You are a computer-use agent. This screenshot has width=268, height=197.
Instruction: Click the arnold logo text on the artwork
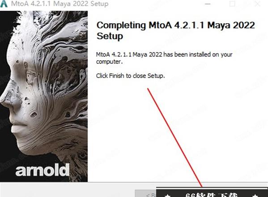[43, 170]
